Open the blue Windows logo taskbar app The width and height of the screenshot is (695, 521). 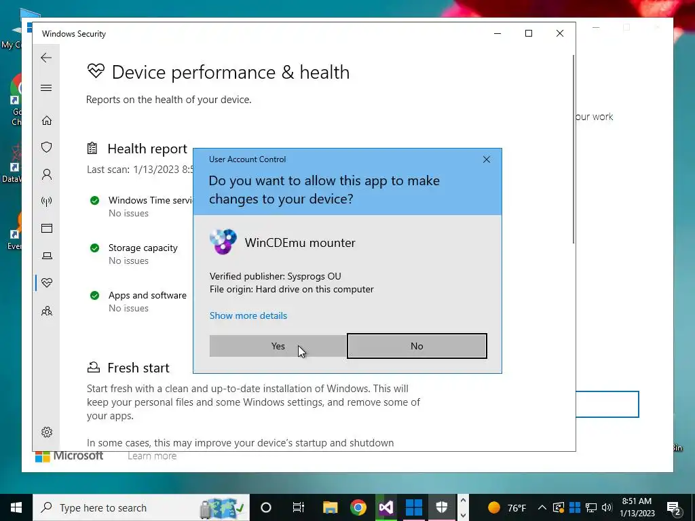point(414,507)
